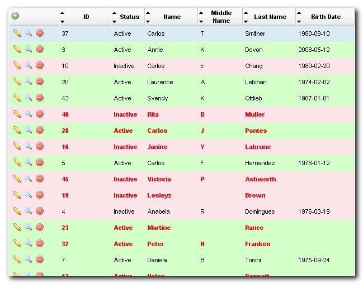The height and width of the screenshot is (284, 363).
Task: Edit Daniela Tonini record with pencil
Action: point(17,259)
